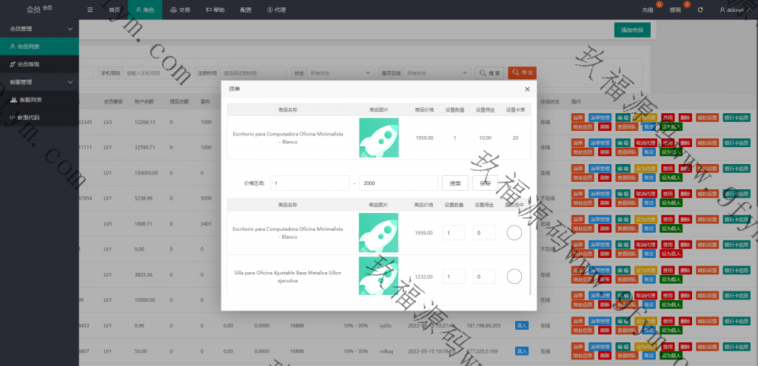Click the hamburger menu collapse icon

click(x=90, y=10)
